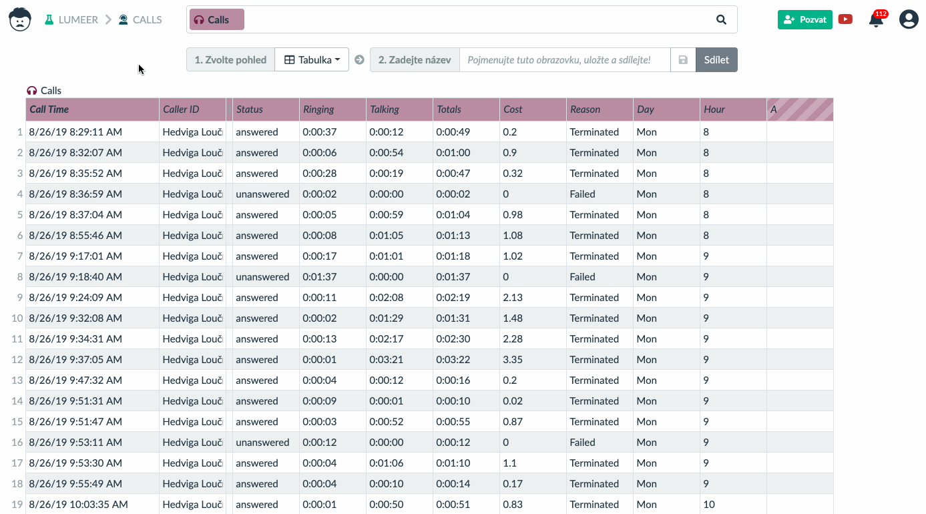Click talking value '0:02:17'
Viewport: 926px width, 514px height.
(399, 339)
